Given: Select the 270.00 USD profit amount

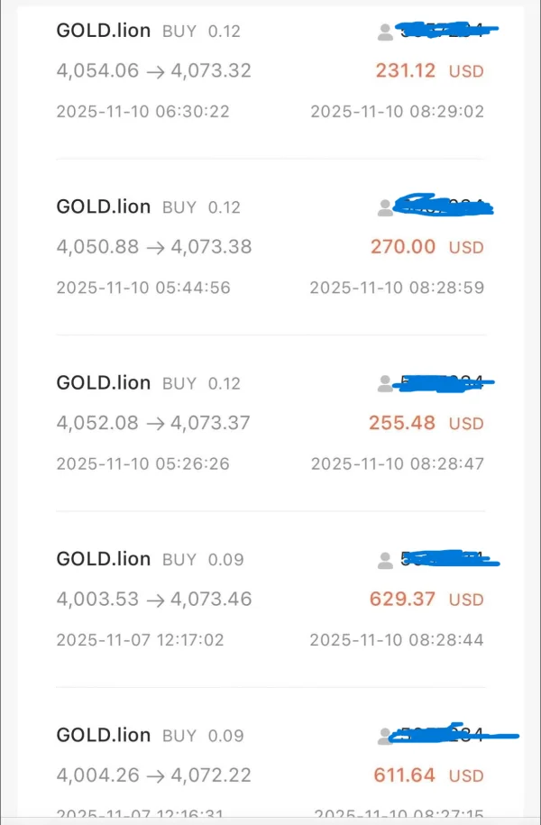Looking at the screenshot, I should pyautogui.click(x=403, y=246).
